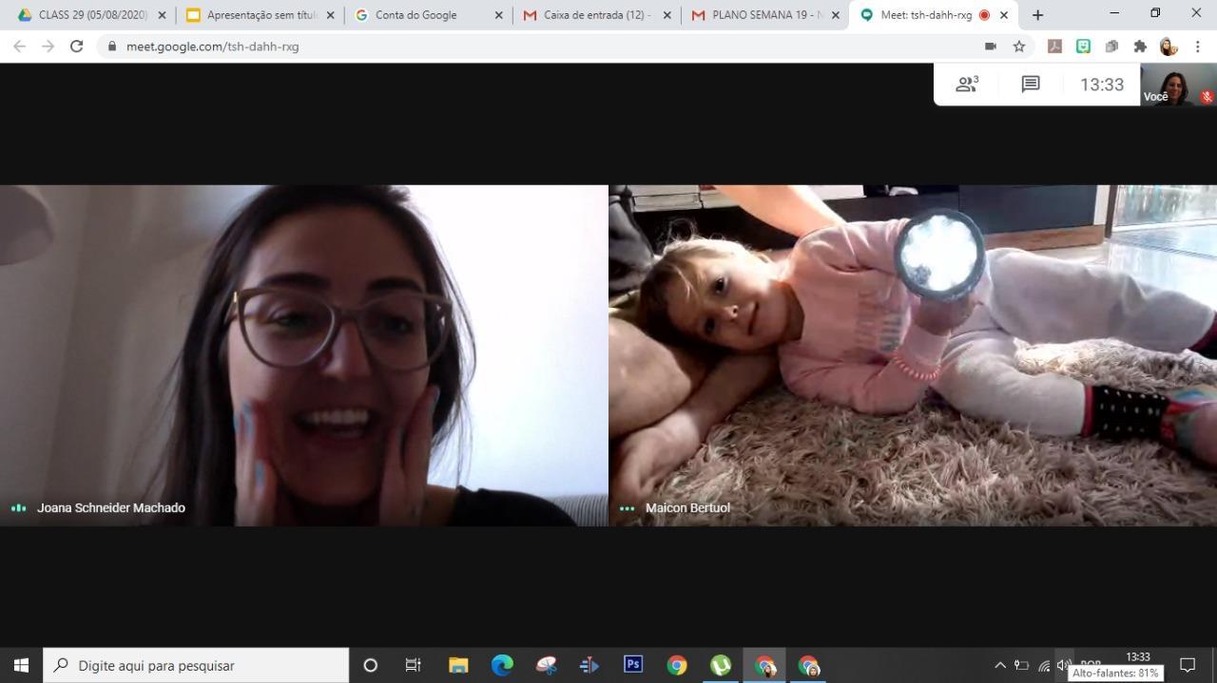Click the camera permission icon in address bar

click(x=990, y=47)
